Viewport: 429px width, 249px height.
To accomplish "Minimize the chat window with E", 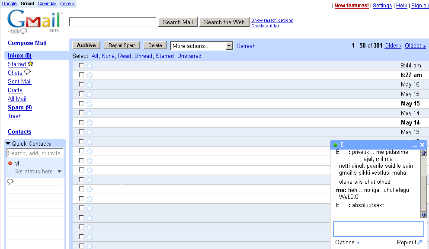I will 415,145.
